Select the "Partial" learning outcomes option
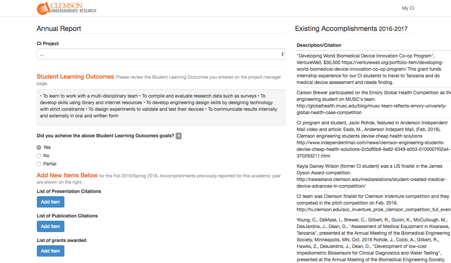 point(39,164)
